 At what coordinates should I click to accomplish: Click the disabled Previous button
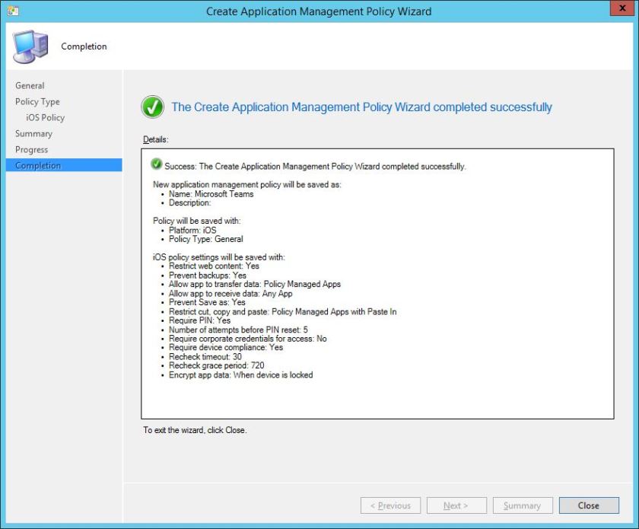click(x=390, y=505)
